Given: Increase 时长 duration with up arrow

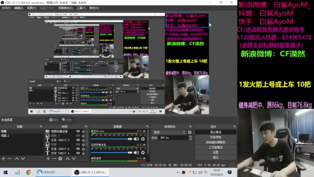Looking at the screenshot, I should click(190, 136).
